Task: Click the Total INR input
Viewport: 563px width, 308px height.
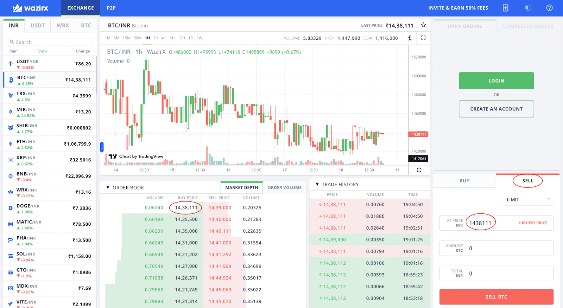Action: coord(496,273)
